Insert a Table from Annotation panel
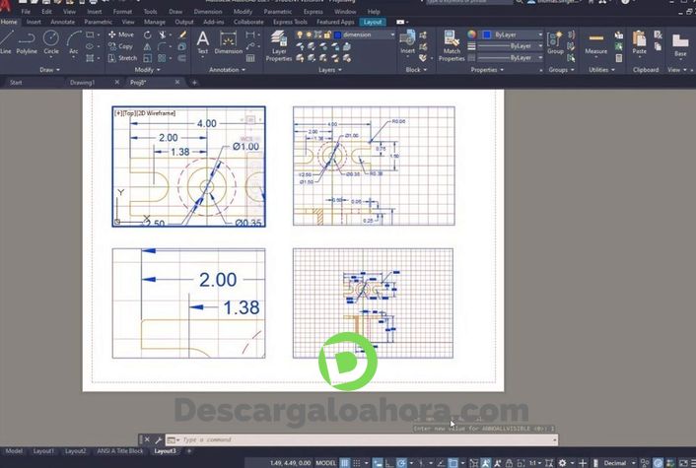The width and height of the screenshot is (696, 468). 250,58
